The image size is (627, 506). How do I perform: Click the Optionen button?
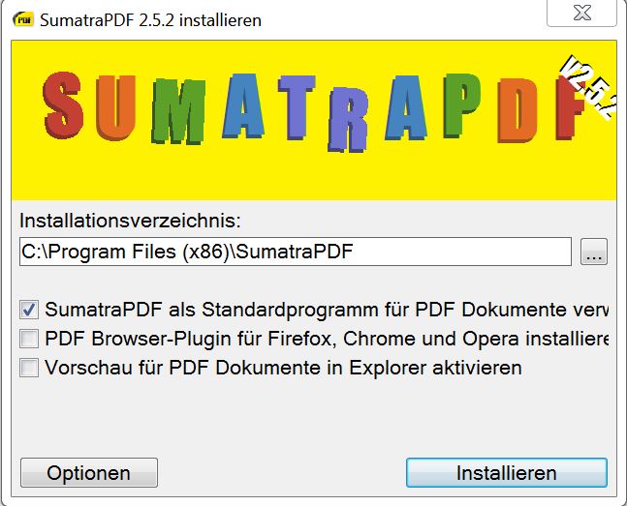pos(88,473)
